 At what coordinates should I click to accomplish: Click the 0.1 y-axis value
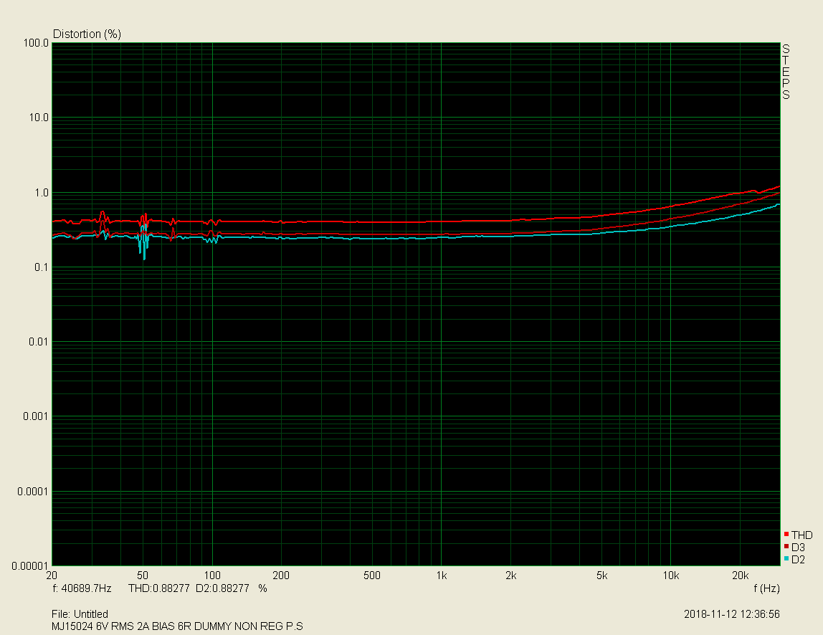[x=42, y=267]
